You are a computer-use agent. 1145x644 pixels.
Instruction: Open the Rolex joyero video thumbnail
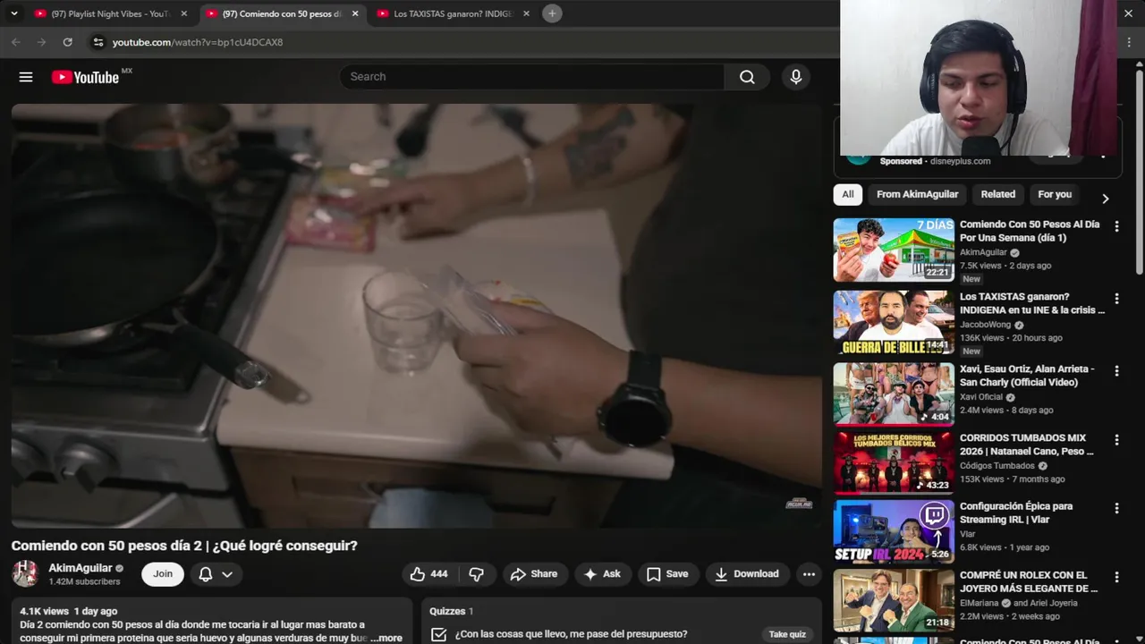click(894, 600)
